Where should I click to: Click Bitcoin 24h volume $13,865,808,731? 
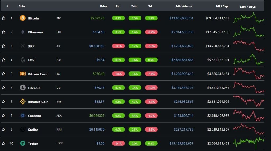(x=182, y=18)
